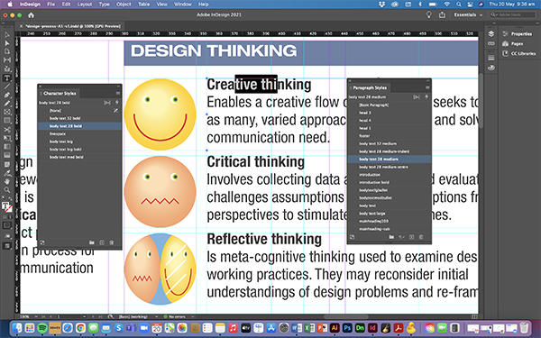Open Character Styles panel menu
Image resolution: width=541 pixels, height=338 pixels.
click(x=118, y=93)
